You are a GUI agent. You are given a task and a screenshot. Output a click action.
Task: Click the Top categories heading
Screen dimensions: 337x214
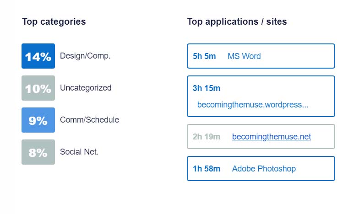click(x=54, y=21)
